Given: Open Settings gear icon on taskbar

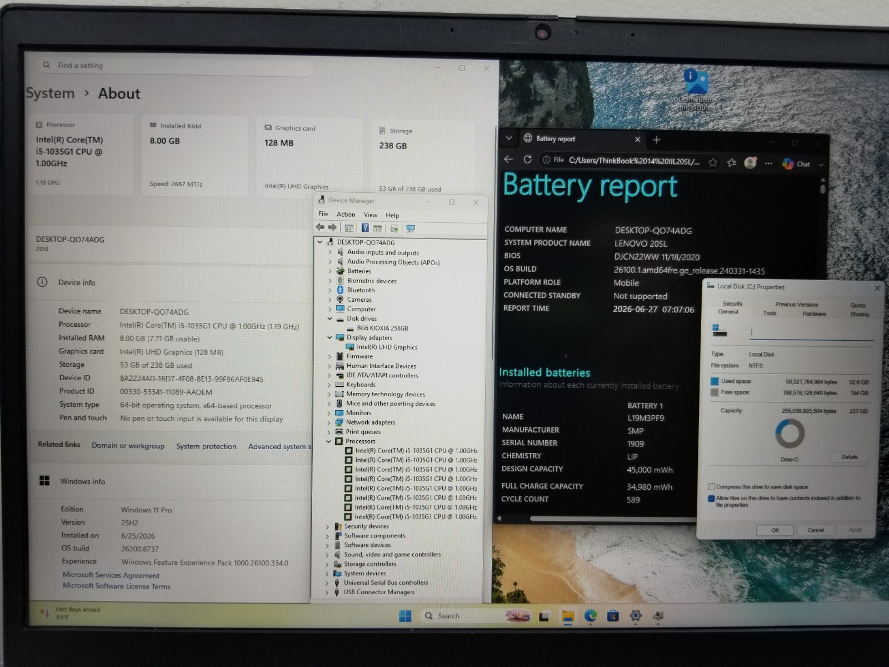Looking at the screenshot, I should pyautogui.click(x=636, y=616).
